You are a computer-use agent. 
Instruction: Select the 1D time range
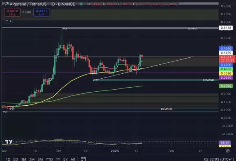point(8,159)
